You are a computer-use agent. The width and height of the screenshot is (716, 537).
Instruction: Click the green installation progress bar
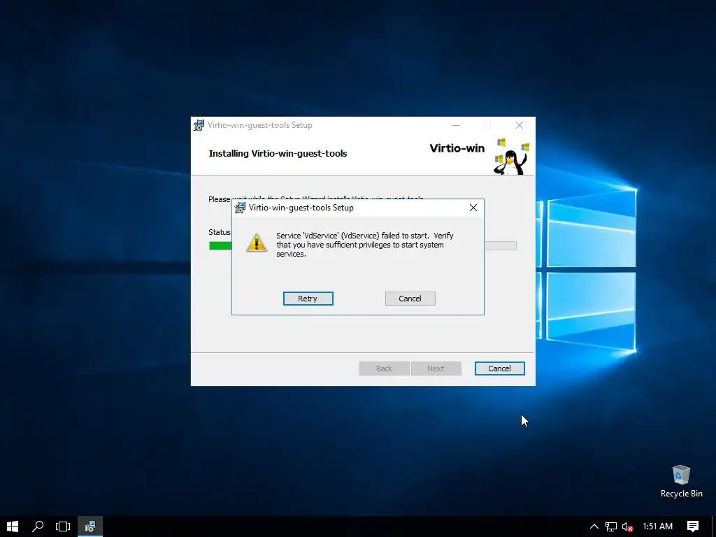click(220, 245)
